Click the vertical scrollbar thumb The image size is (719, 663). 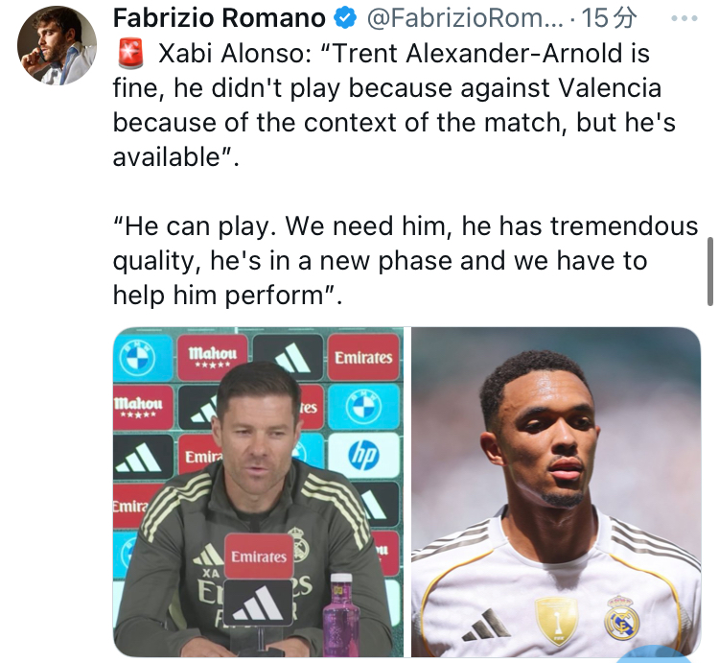tap(709, 272)
